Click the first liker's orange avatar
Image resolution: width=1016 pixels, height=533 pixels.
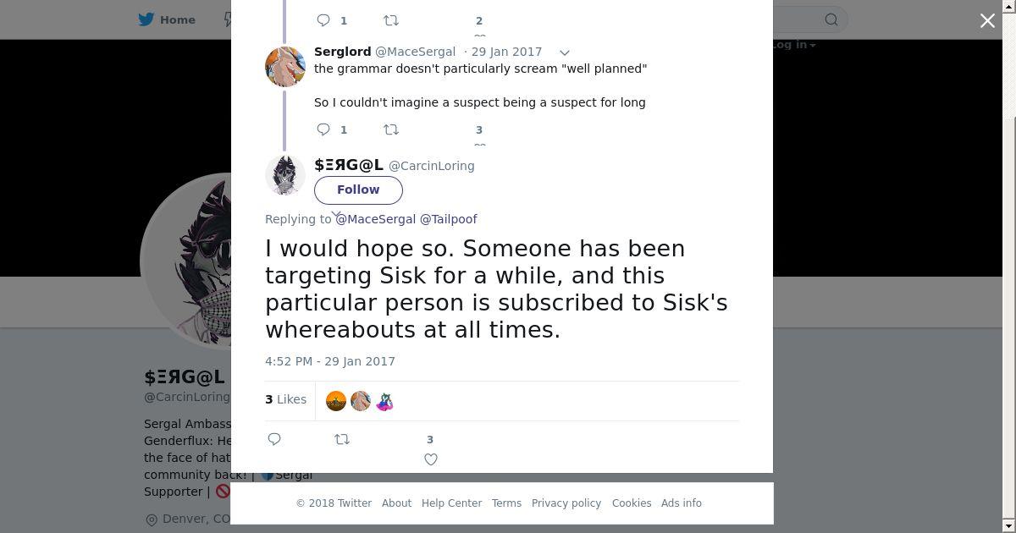coord(336,401)
